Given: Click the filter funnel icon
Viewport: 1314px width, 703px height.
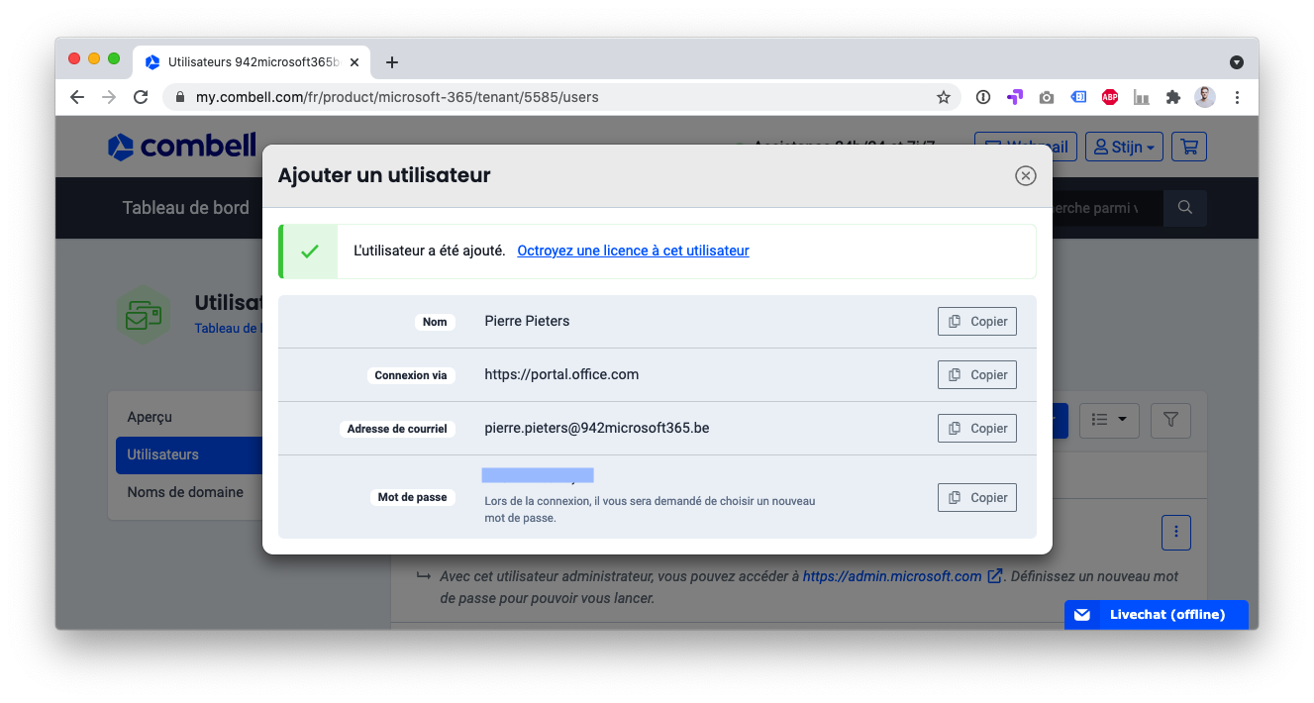Looking at the screenshot, I should 1170,420.
